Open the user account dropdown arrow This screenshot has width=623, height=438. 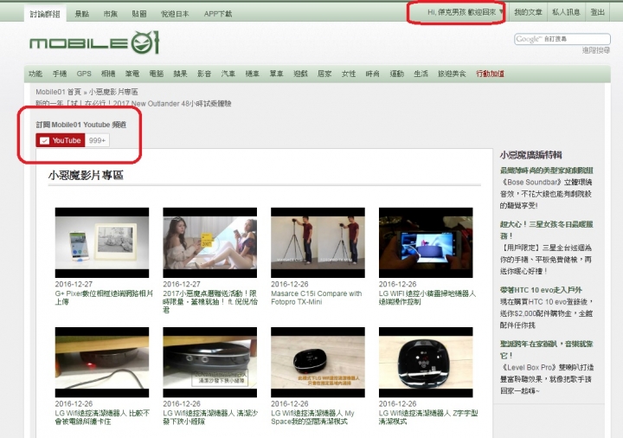501,12
